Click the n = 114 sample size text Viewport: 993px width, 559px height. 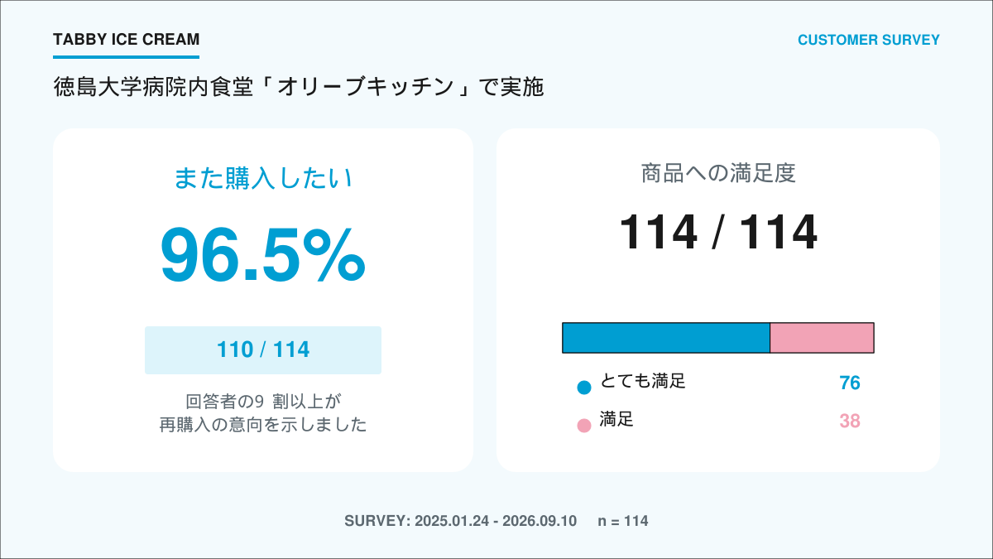coord(623,521)
